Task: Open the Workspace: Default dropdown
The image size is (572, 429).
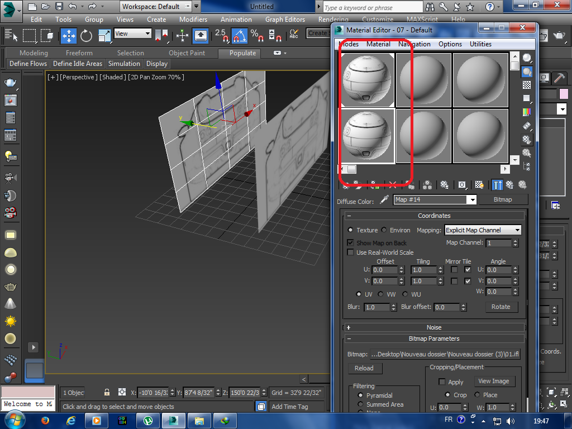Action: click(155, 6)
